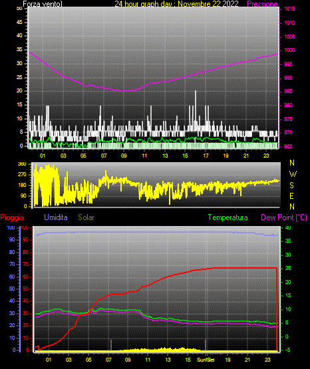The image size is (310, 369).
Task: Click the Solar legend label
Action: (x=86, y=217)
